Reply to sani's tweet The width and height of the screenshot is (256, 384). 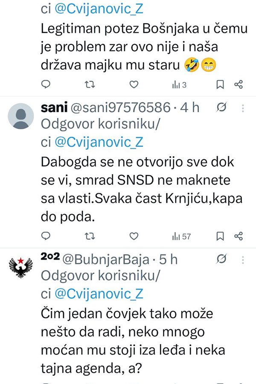tap(46, 236)
